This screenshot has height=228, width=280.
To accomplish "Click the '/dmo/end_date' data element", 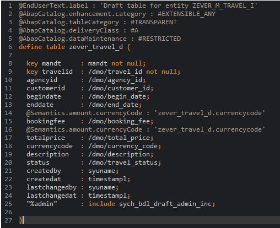I will click(x=114, y=105).
